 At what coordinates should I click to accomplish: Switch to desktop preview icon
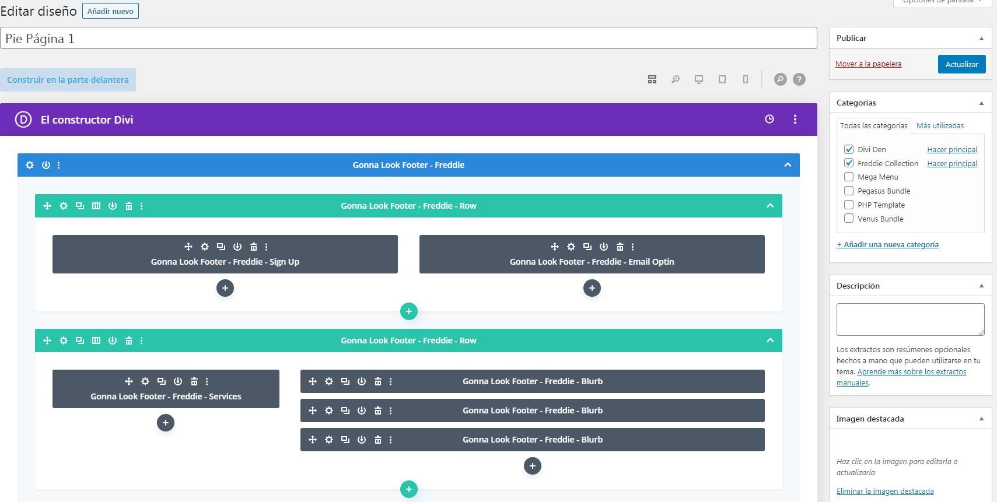(699, 79)
